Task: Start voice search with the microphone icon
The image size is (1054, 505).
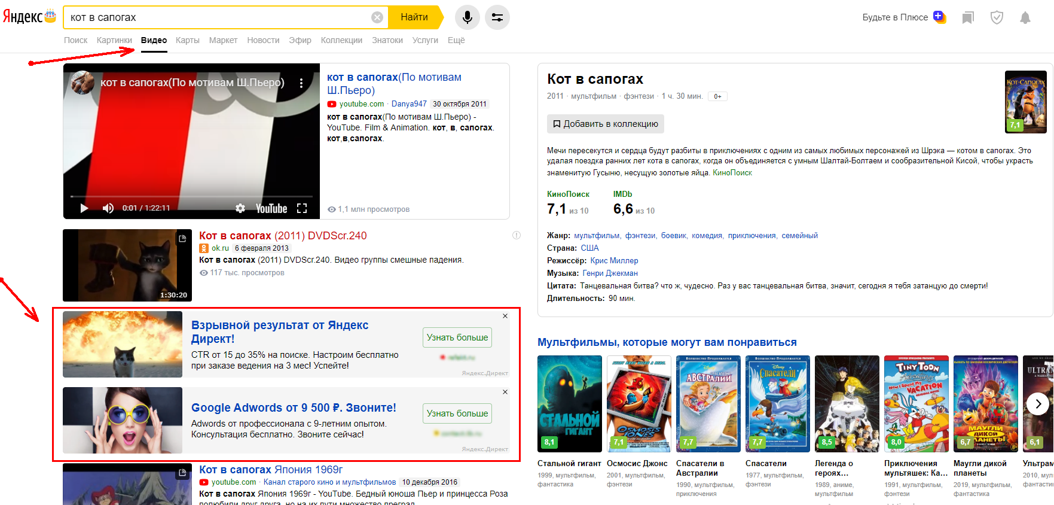Action: [468, 17]
